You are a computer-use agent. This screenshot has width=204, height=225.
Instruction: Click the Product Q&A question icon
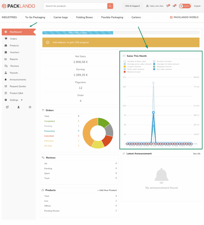tap(6, 93)
